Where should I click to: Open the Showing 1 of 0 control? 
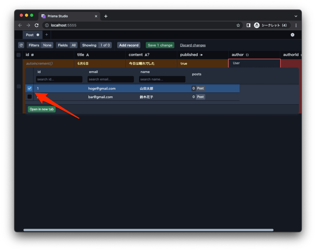96,45
